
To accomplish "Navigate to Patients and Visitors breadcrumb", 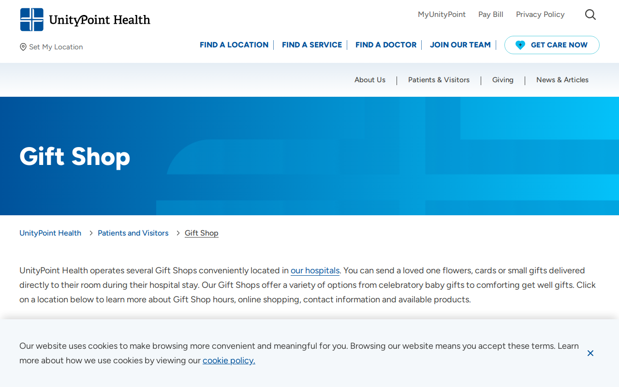I will (x=133, y=233).
